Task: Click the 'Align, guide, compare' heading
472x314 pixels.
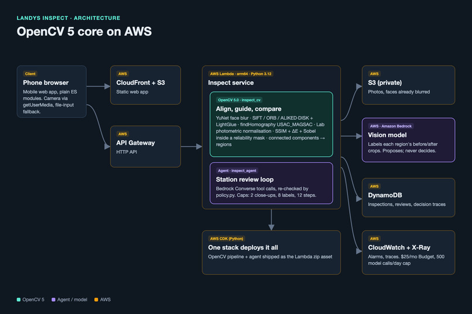Action: point(249,109)
